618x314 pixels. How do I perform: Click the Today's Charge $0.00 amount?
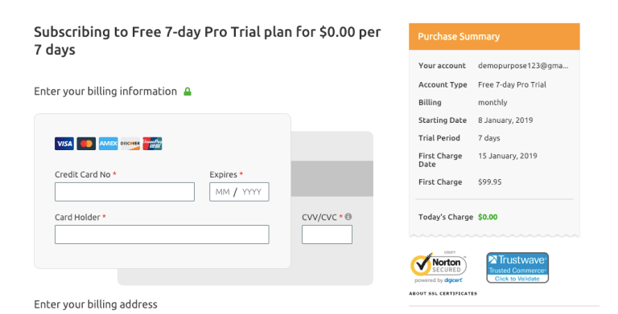pos(488,217)
